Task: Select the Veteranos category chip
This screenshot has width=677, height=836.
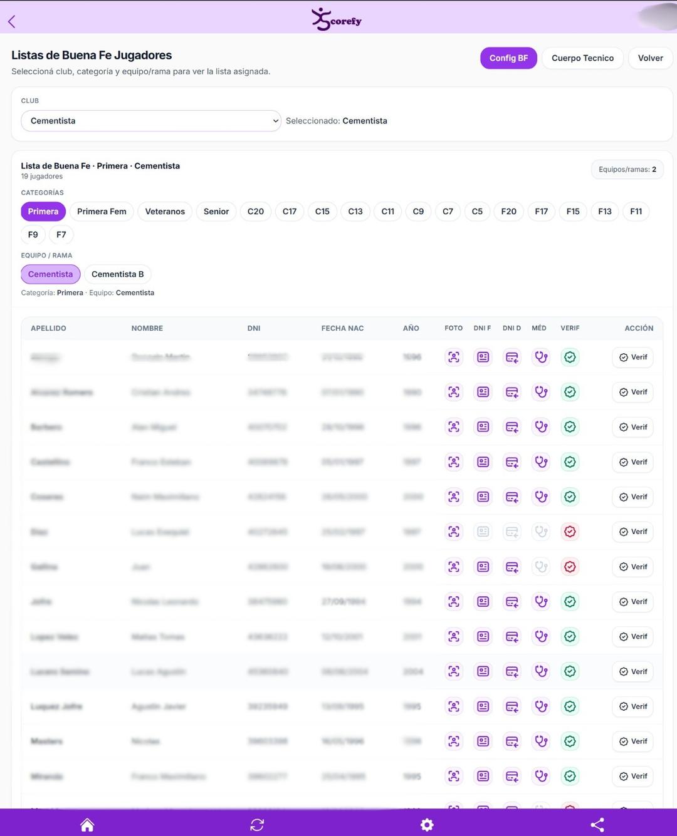Action: coord(165,212)
